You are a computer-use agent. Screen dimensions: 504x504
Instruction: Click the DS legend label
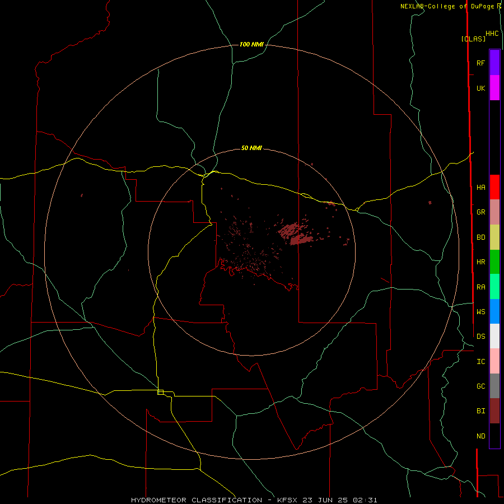coord(480,337)
